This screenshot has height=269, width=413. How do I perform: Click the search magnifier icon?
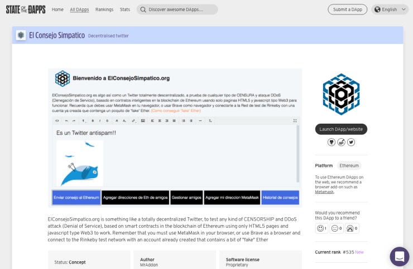pos(143,9)
